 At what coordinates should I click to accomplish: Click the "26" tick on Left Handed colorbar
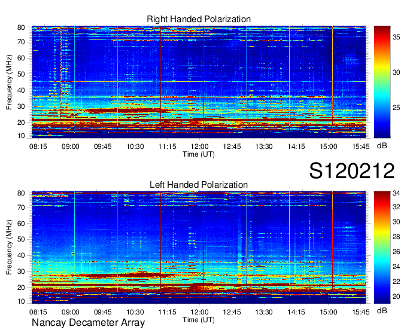point(396,252)
